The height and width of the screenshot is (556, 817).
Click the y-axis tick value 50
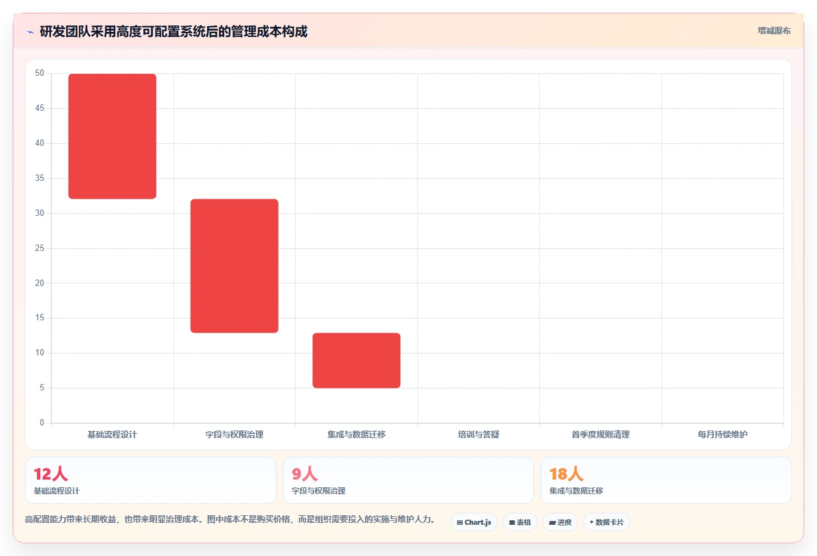(40, 73)
